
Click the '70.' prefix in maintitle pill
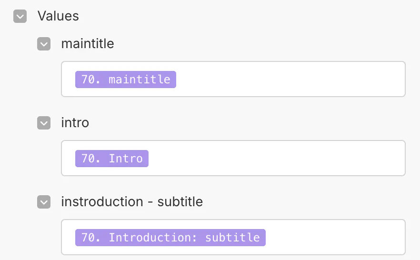coord(90,80)
